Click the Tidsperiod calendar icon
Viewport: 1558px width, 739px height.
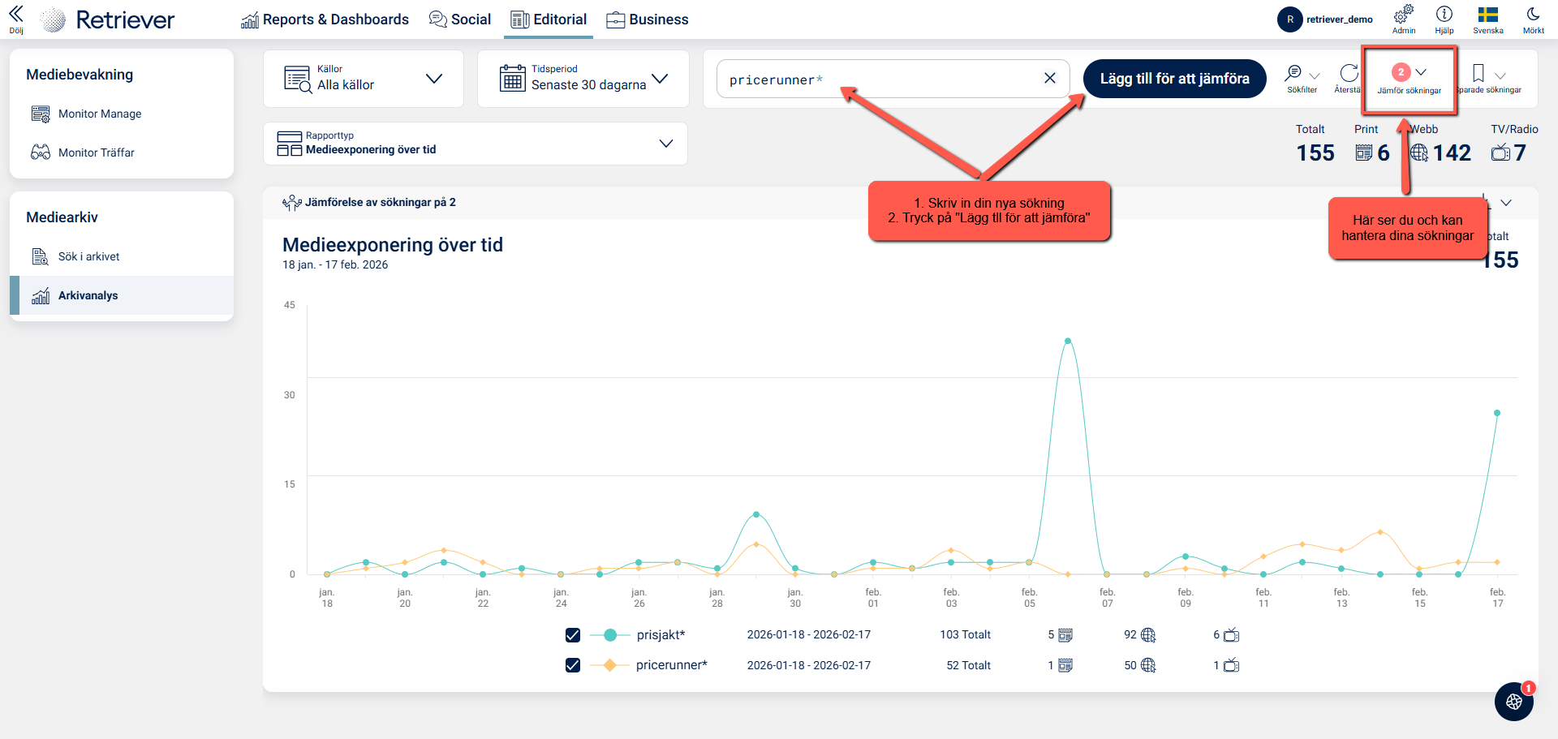[x=513, y=79]
